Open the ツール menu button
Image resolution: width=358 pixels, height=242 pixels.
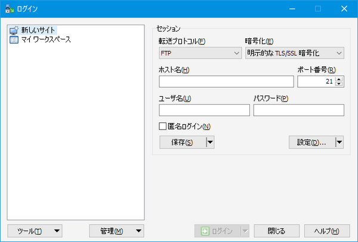click(35, 231)
